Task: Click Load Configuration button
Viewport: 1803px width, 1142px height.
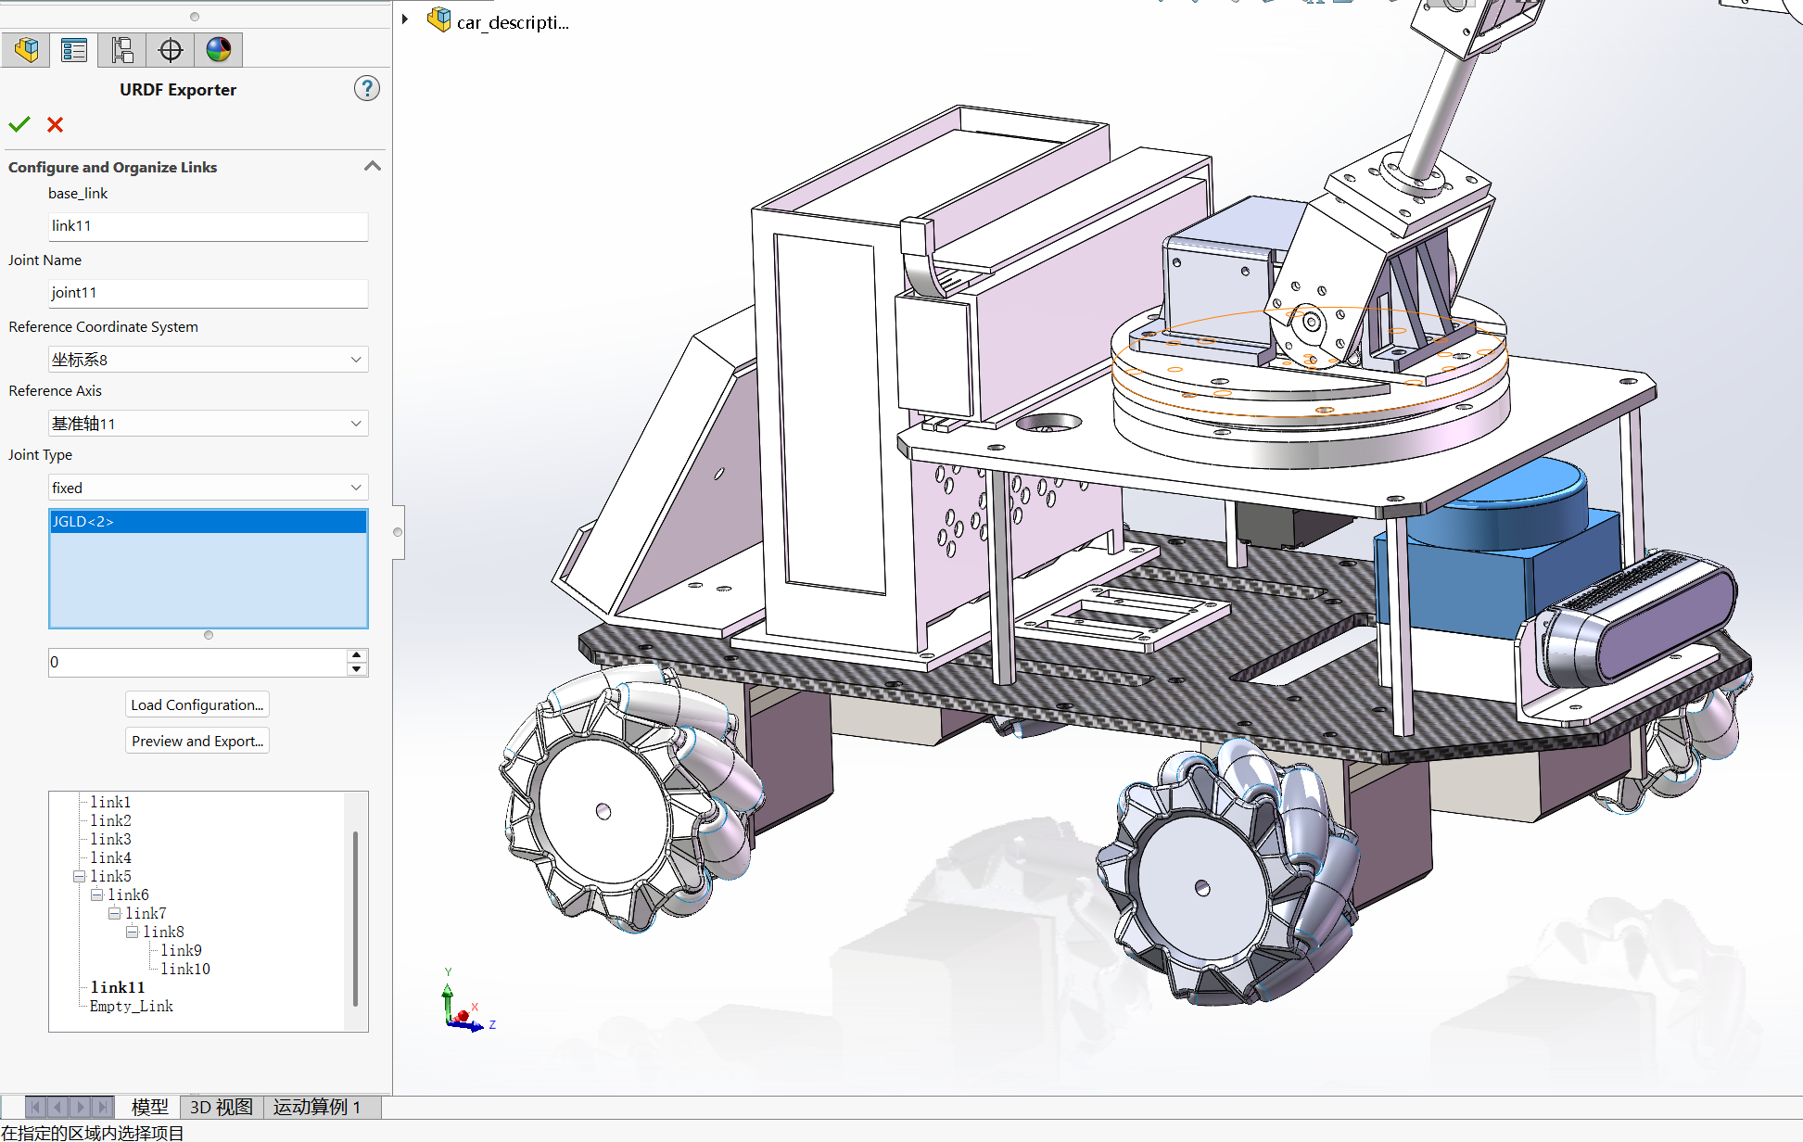Action: pos(197,704)
